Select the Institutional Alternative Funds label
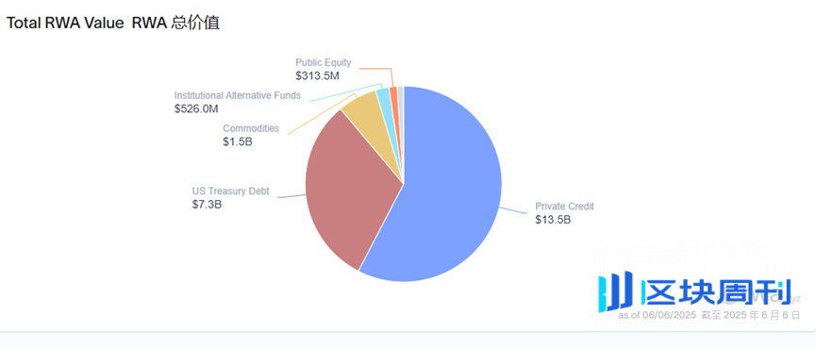This screenshot has height=348, width=816. pos(238,95)
